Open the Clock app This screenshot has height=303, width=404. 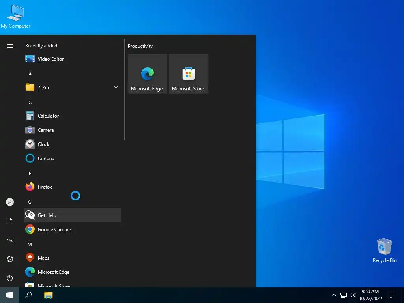72,144
